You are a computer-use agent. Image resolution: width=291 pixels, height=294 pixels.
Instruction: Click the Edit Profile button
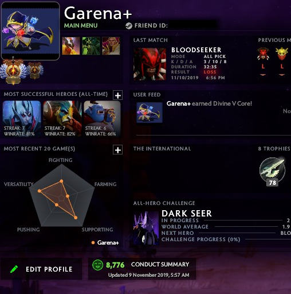[x=41, y=269]
